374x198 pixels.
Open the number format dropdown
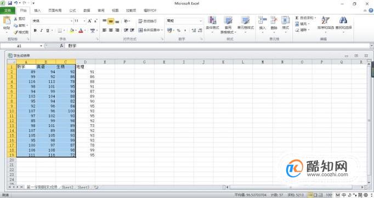tap(201, 21)
